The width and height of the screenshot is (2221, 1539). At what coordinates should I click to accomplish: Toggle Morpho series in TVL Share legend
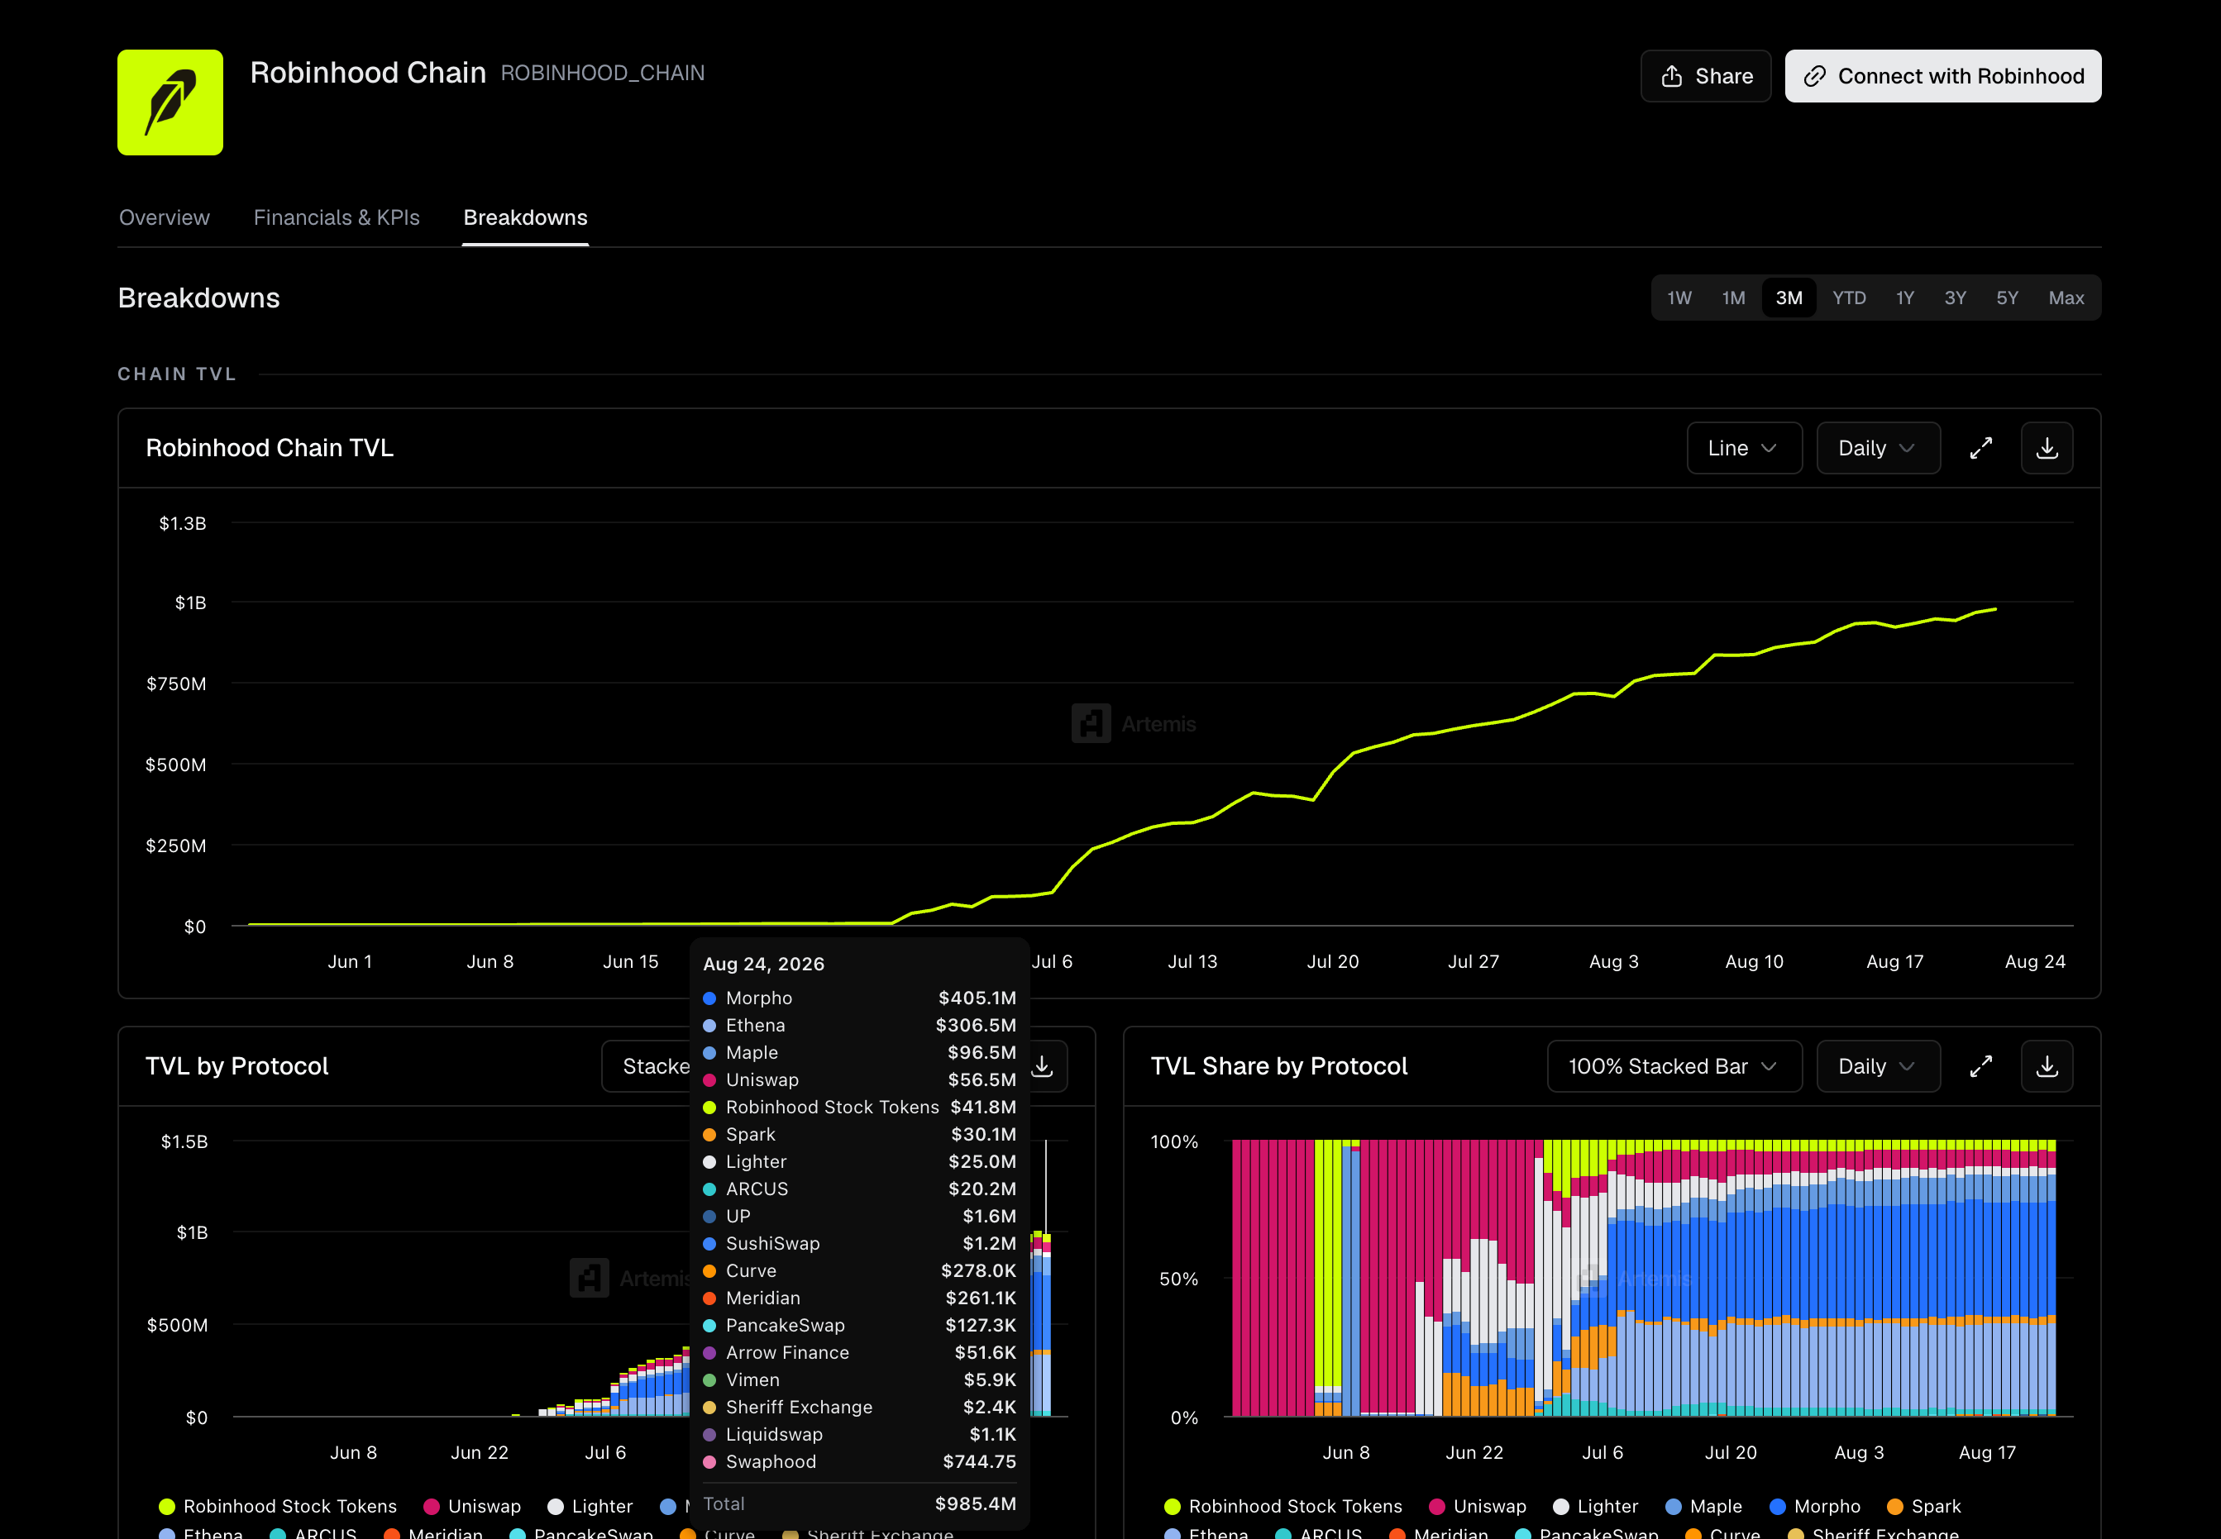pyautogui.click(x=1815, y=1506)
